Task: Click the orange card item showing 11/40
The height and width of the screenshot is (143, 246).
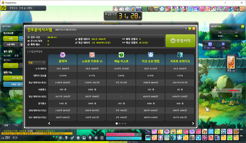Action: (x=231, y=62)
